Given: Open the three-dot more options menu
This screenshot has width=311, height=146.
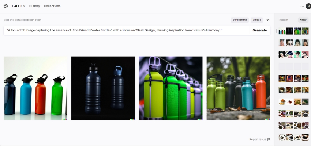Looking at the screenshot, I should pos(302,6).
